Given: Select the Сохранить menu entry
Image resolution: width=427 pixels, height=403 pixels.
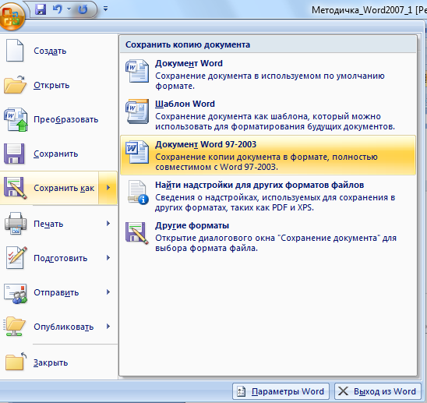Looking at the screenshot, I should point(58,154).
